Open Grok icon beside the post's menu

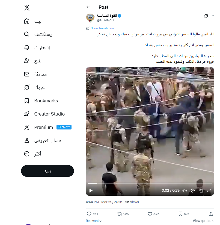click(206, 16)
